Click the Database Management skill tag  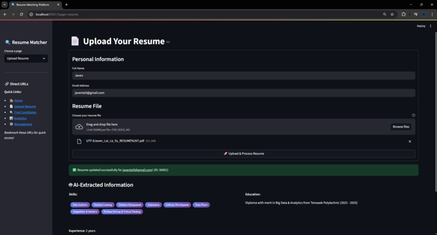pos(130,205)
